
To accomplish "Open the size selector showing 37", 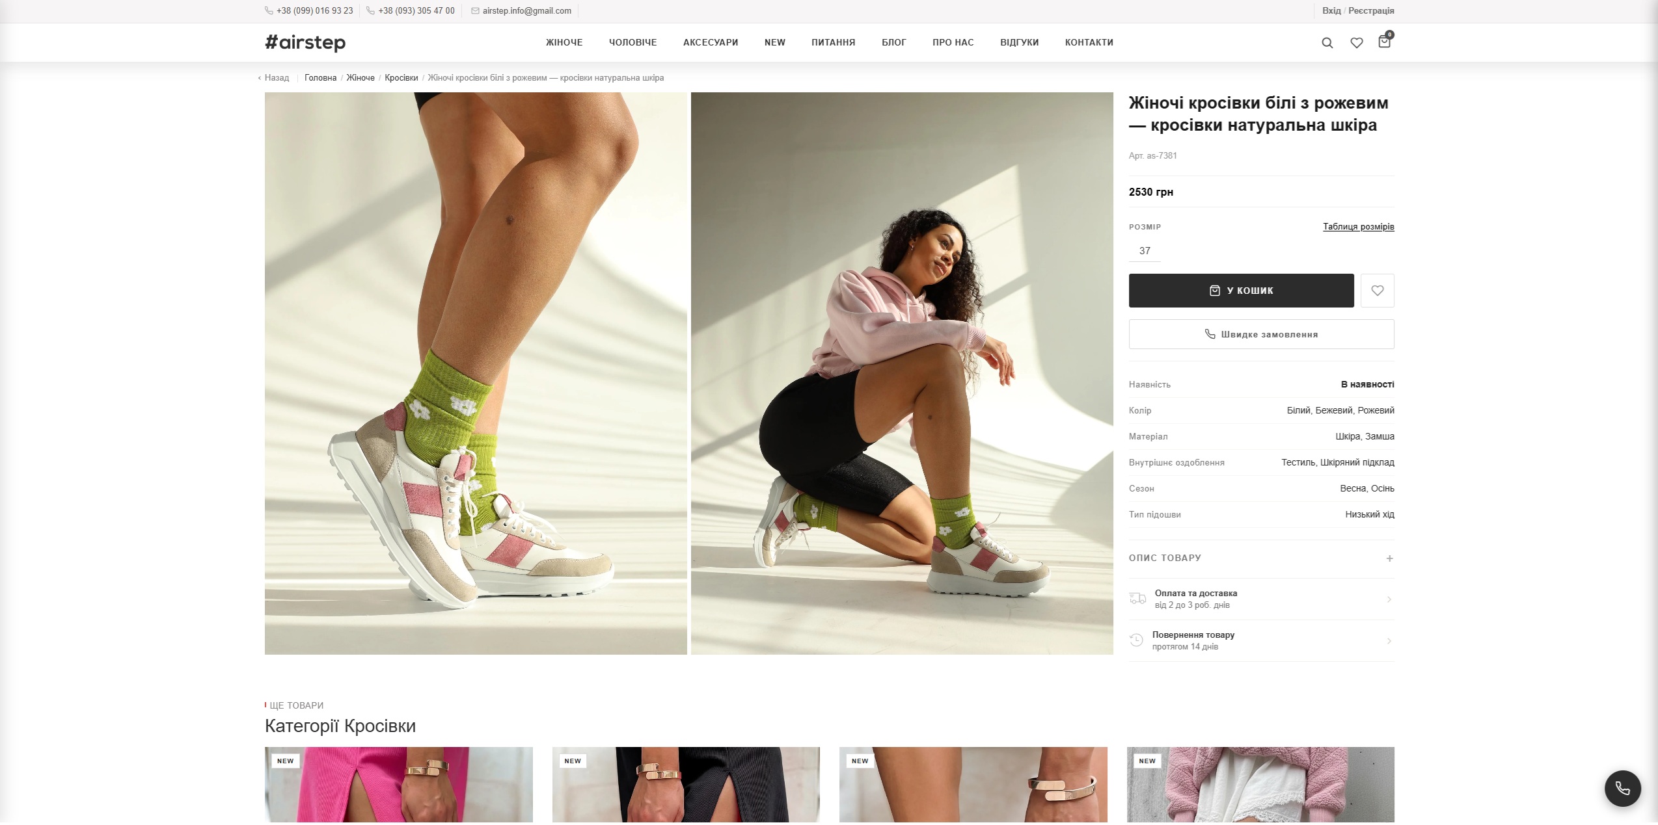I will pos(1145,250).
